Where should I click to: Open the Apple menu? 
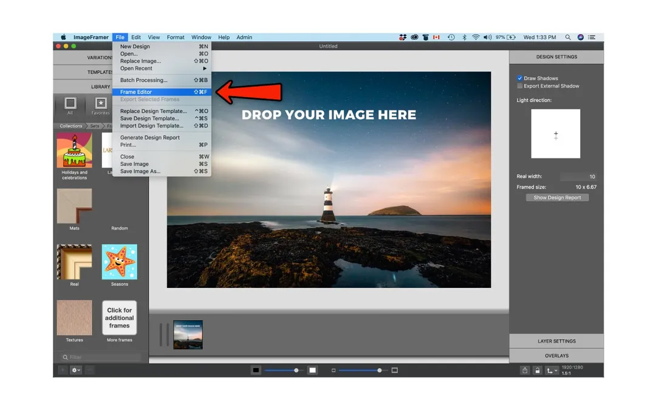click(x=63, y=37)
